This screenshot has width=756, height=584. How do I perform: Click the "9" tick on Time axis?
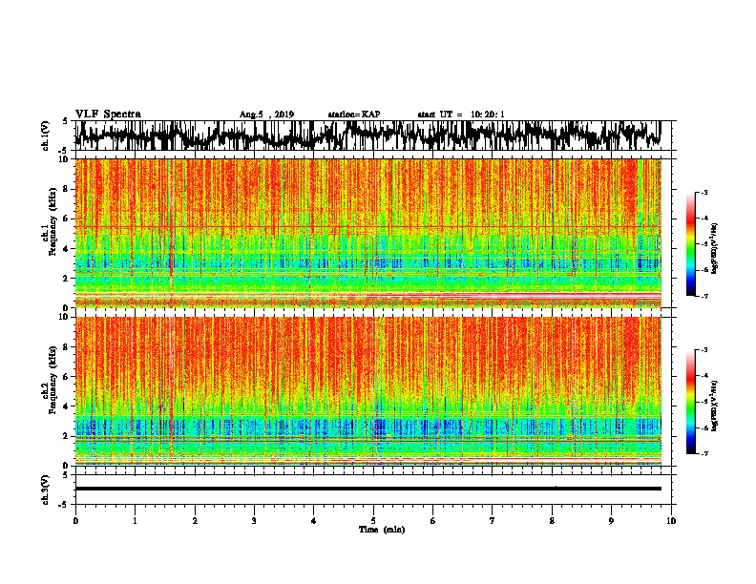[611, 521]
